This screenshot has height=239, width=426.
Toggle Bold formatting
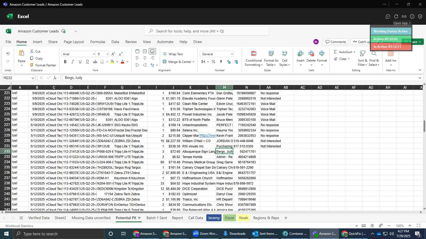coord(65,62)
